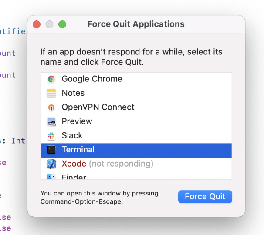The width and height of the screenshot is (264, 235).
Task: Select the highlighted Terminal row
Action: point(78,150)
